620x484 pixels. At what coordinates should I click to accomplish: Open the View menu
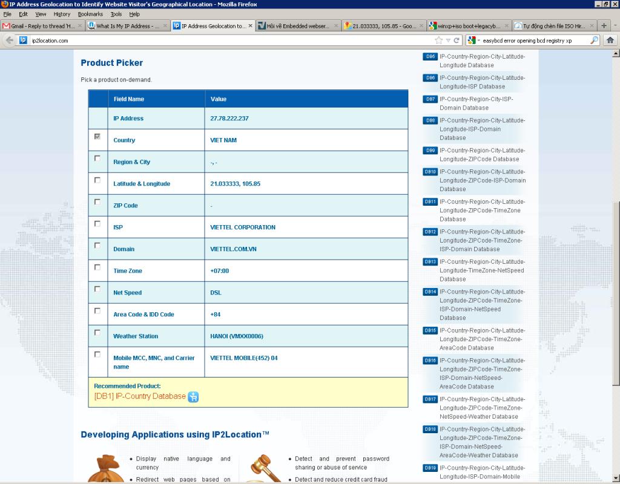(41, 15)
